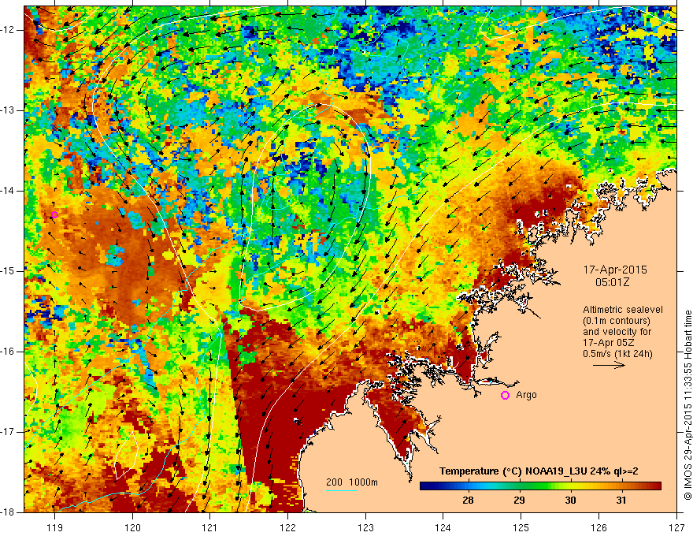
Task: Click the '17-Apr-2015' date text
Action: pyautogui.click(x=615, y=270)
